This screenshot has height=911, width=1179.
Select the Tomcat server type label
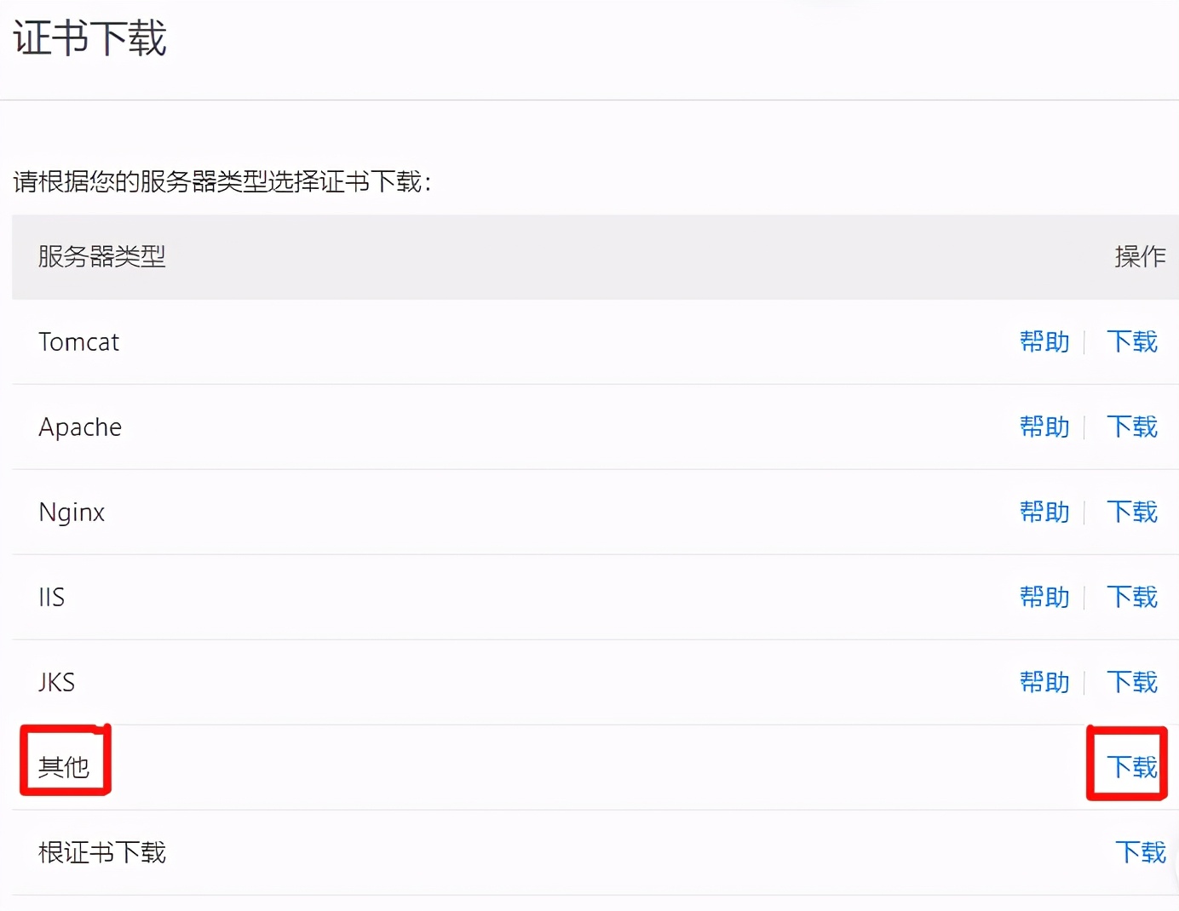(x=79, y=341)
